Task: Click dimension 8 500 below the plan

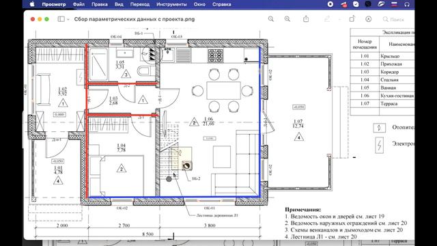Action: coord(147,234)
